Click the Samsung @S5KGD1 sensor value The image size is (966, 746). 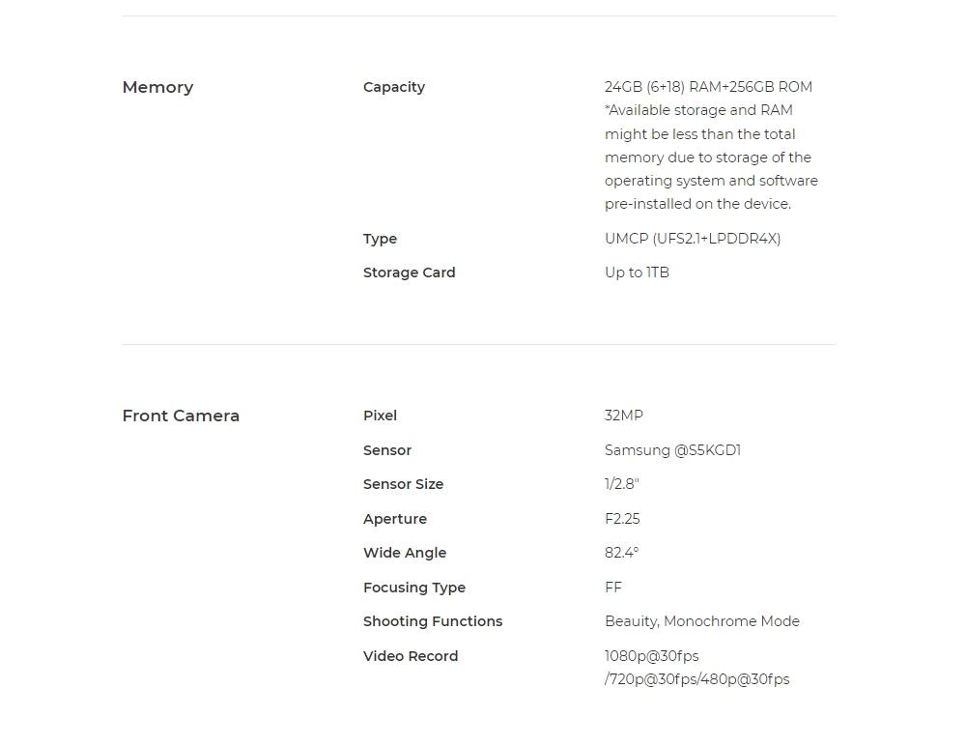click(x=672, y=450)
